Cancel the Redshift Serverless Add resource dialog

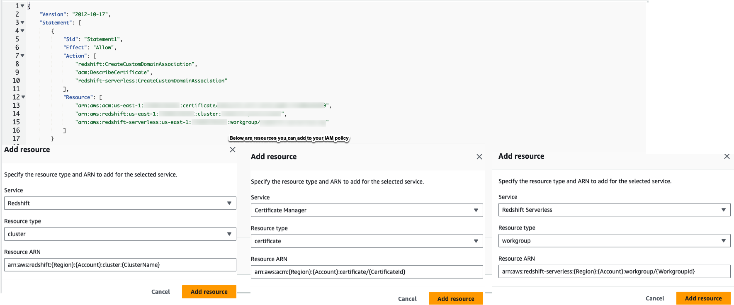(655, 298)
